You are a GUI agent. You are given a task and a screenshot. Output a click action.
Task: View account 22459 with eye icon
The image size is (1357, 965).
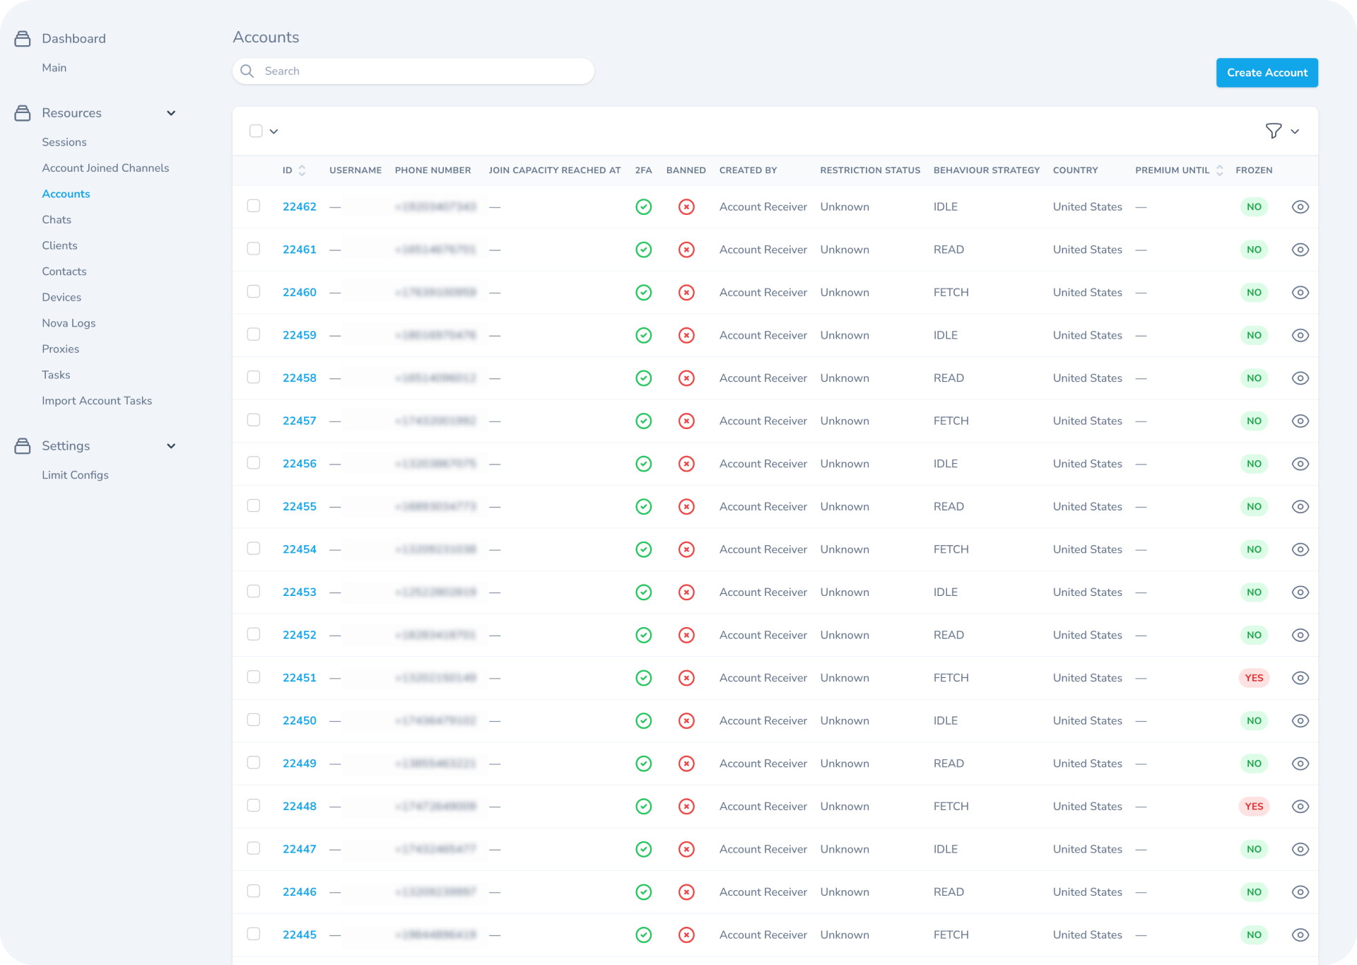point(1300,335)
